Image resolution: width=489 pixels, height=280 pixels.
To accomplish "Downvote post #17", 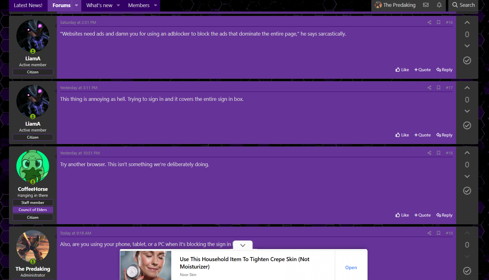I will [467, 111].
